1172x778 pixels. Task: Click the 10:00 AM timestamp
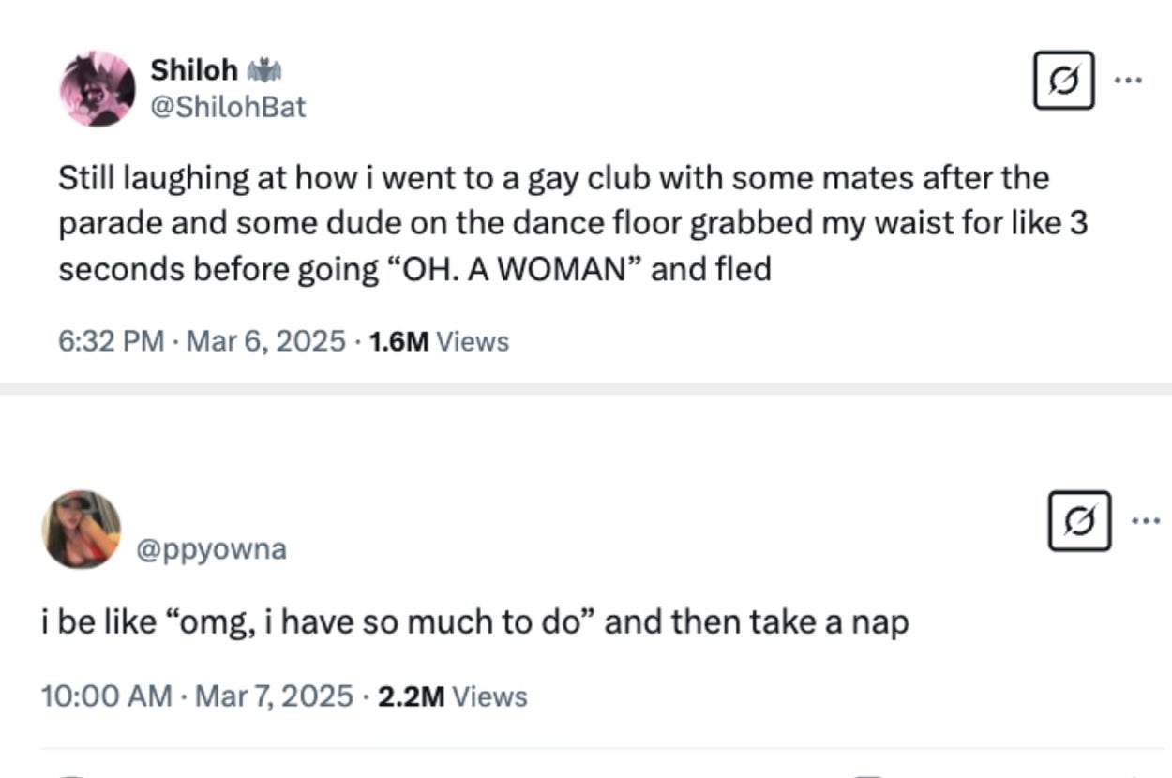106,696
